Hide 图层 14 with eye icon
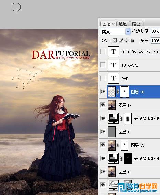Screen dimensions: 160x195 pyautogui.click(x=103, y=172)
